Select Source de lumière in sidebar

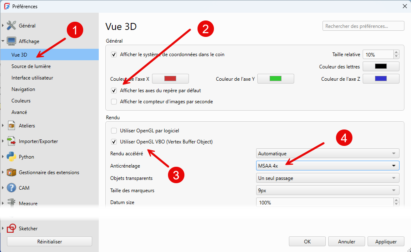[31, 66]
